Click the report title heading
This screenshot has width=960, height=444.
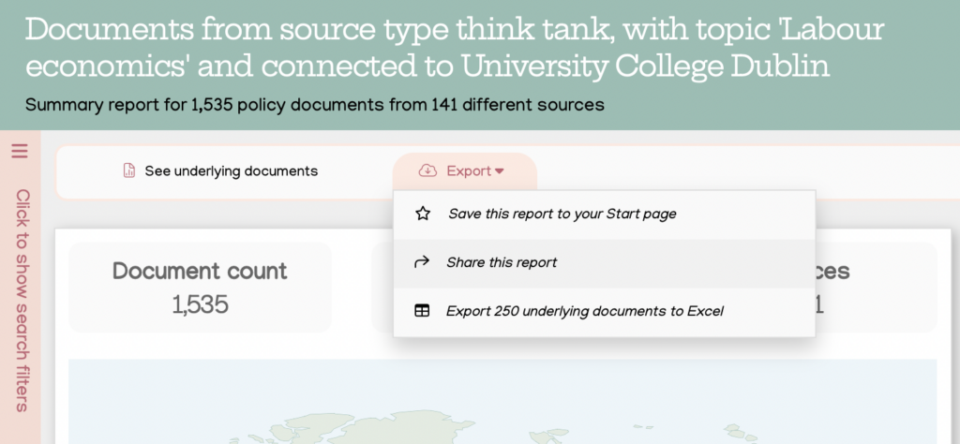tap(455, 49)
